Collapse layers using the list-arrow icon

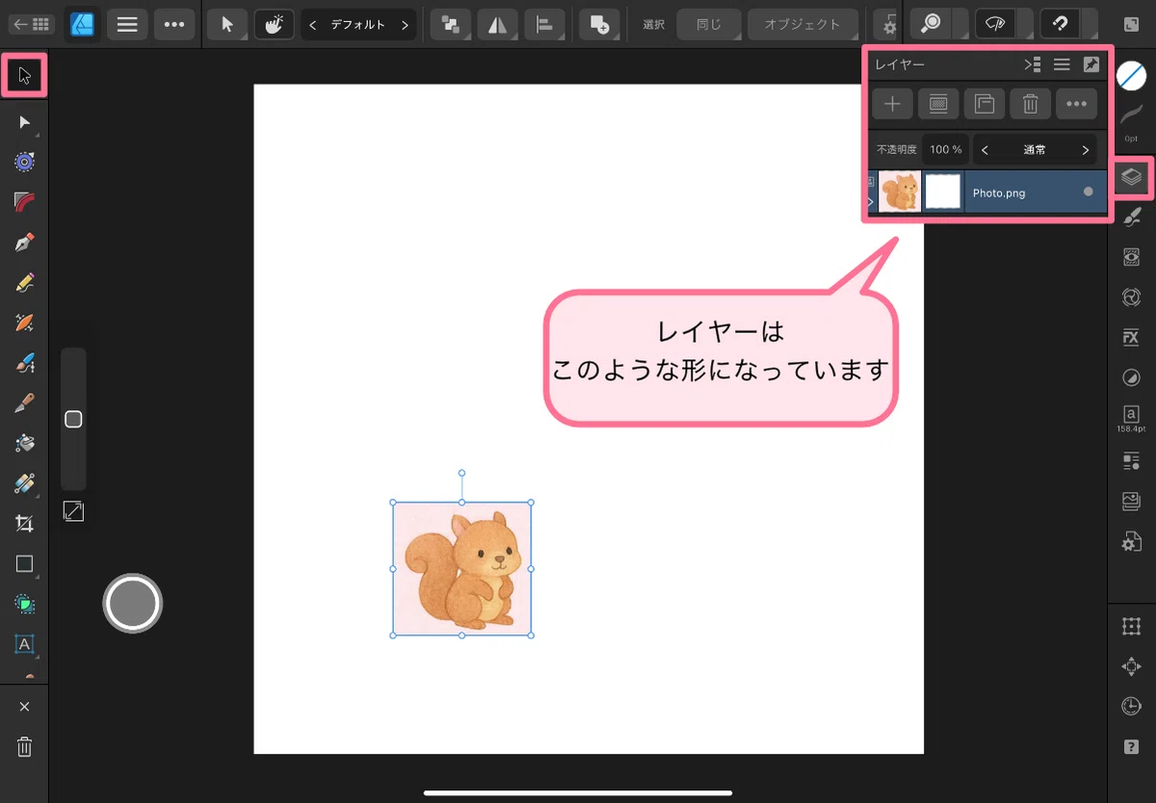tap(1033, 65)
